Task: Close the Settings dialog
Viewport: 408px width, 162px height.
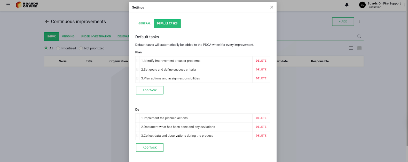Action: click(271, 7)
